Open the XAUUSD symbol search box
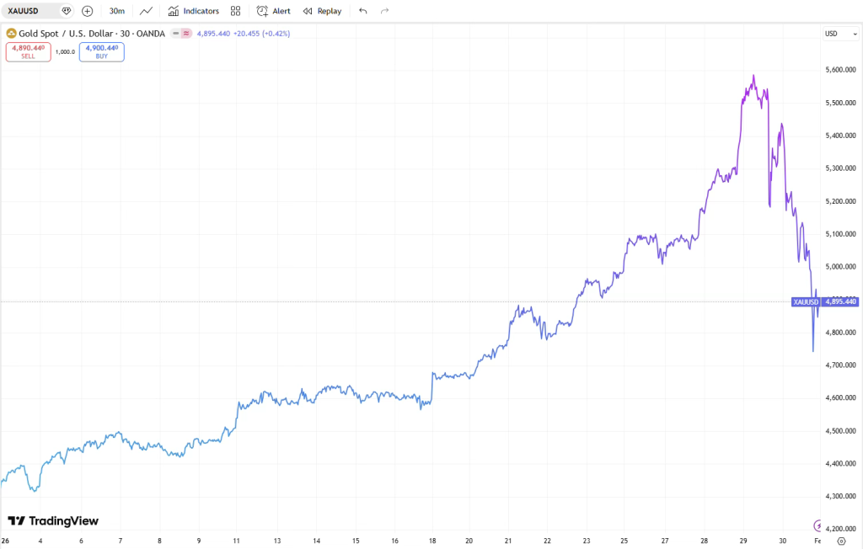 (30, 11)
